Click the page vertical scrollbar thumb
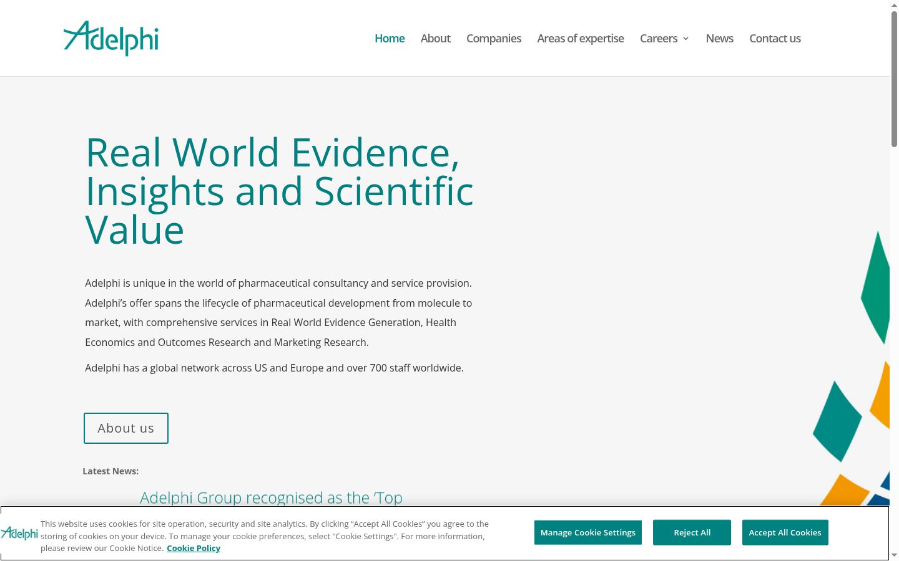Image resolution: width=899 pixels, height=561 pixels. click(x=894, y=79)
